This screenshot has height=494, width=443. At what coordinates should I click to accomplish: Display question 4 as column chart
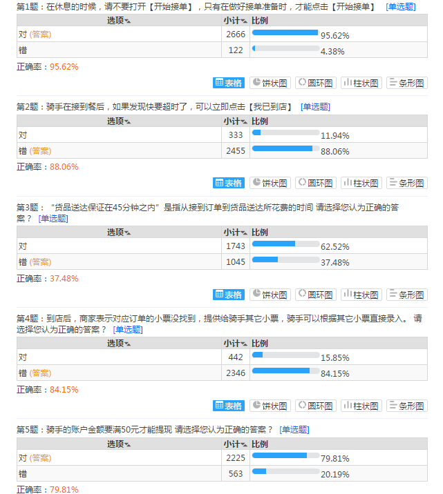point(361,406)
